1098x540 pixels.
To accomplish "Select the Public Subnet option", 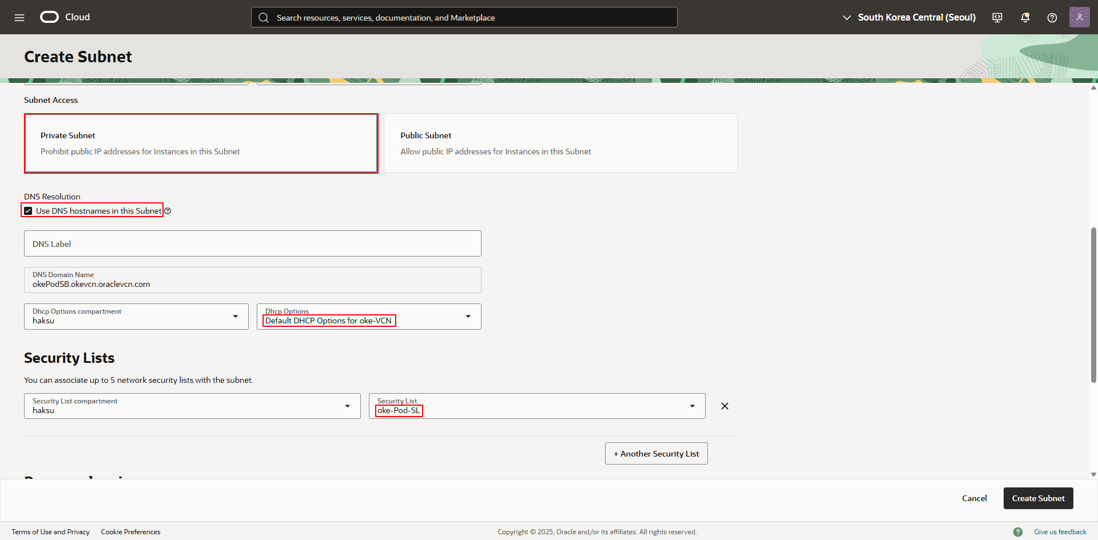I will [x=560, y=143].
